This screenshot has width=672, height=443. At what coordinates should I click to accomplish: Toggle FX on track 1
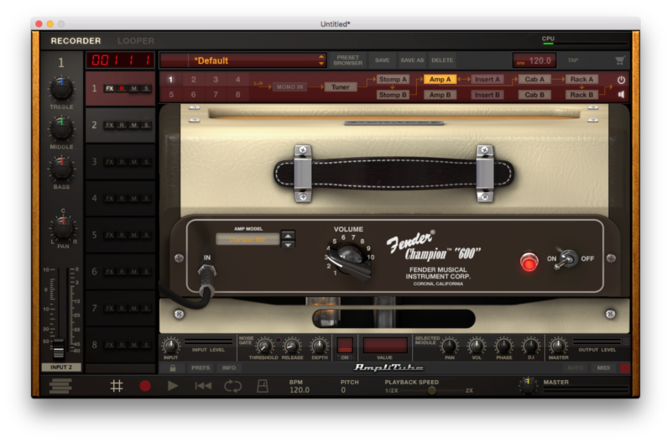tap(110, 89)
